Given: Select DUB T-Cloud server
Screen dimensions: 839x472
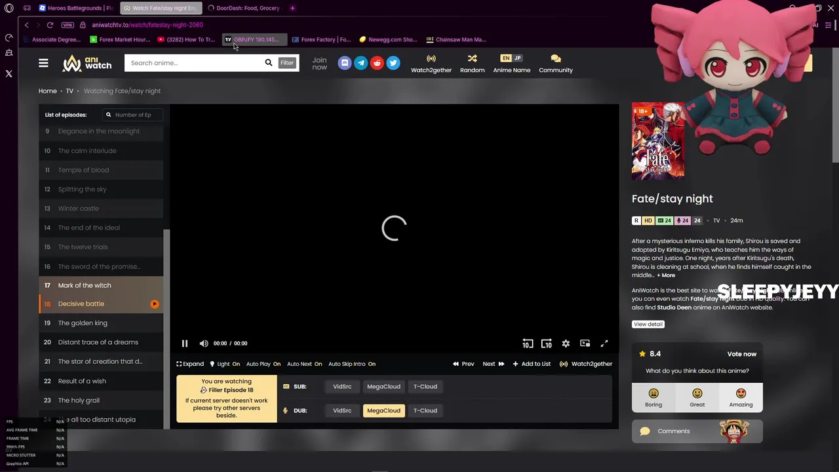Looking at the screenshot, I should (x=425, y=411).
